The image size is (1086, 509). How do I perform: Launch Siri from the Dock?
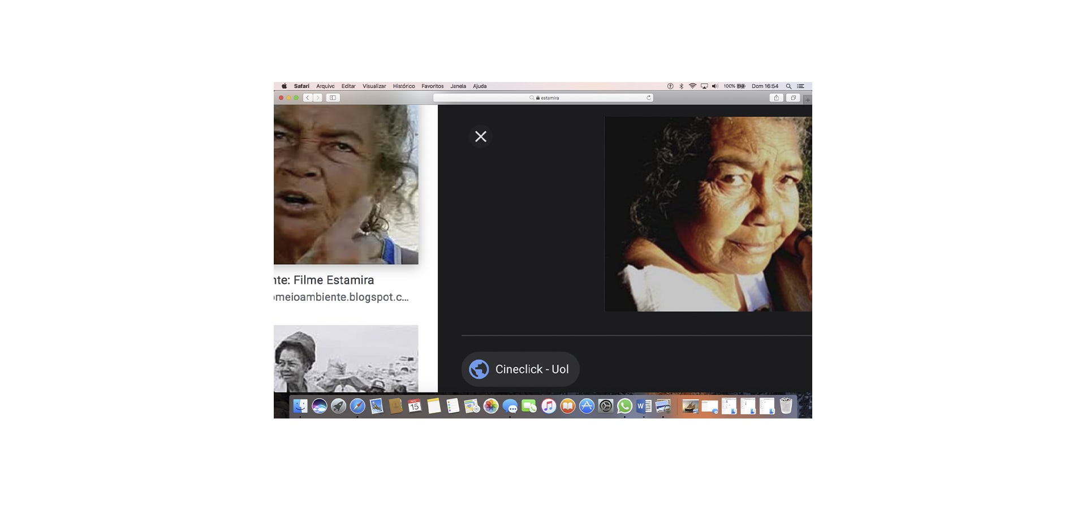[x=319, y=406]
